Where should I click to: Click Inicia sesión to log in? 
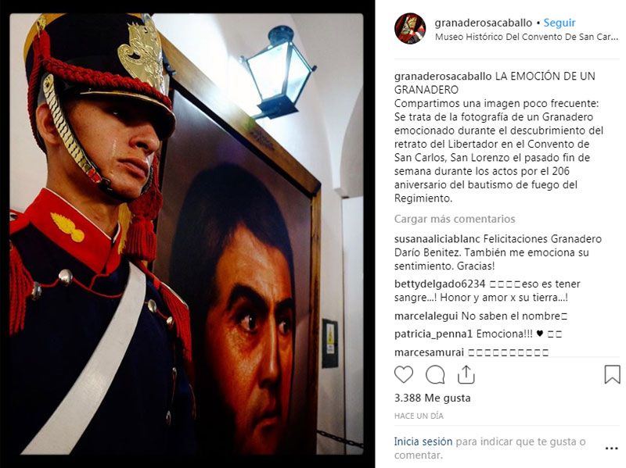pyautogui.click(x=423, y=441)
